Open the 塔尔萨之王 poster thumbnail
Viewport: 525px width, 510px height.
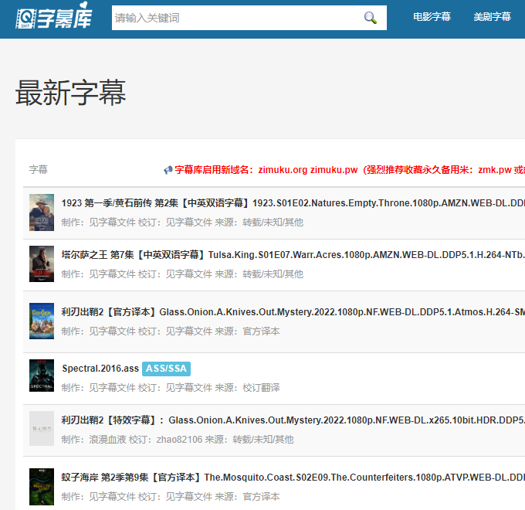(42, 264)
